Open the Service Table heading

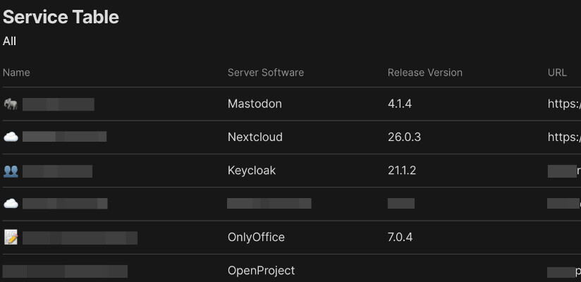click(x=61, y=17)
